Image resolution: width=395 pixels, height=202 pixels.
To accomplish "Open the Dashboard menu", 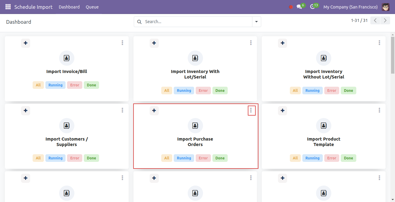I will click(x=69, y=7).
